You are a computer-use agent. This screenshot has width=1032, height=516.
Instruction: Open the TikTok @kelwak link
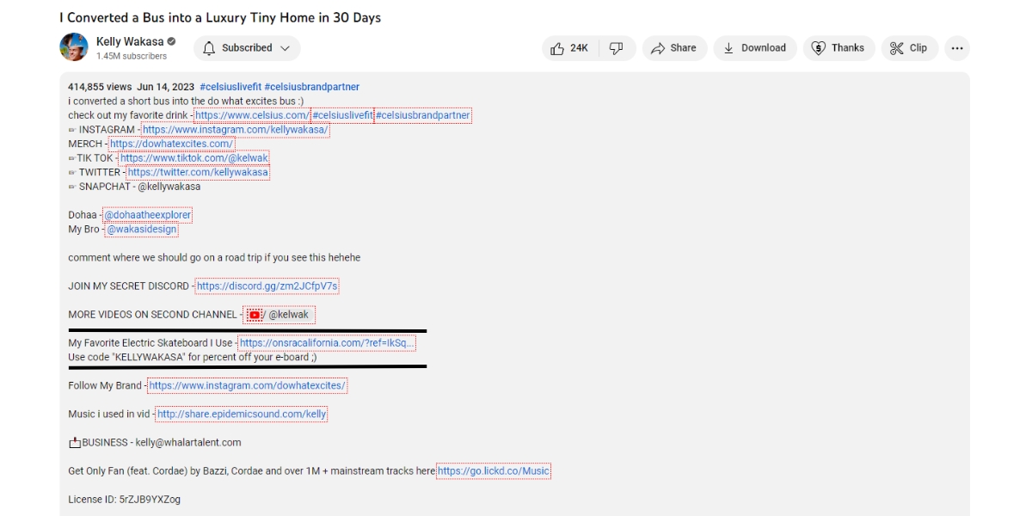point(194,158)
